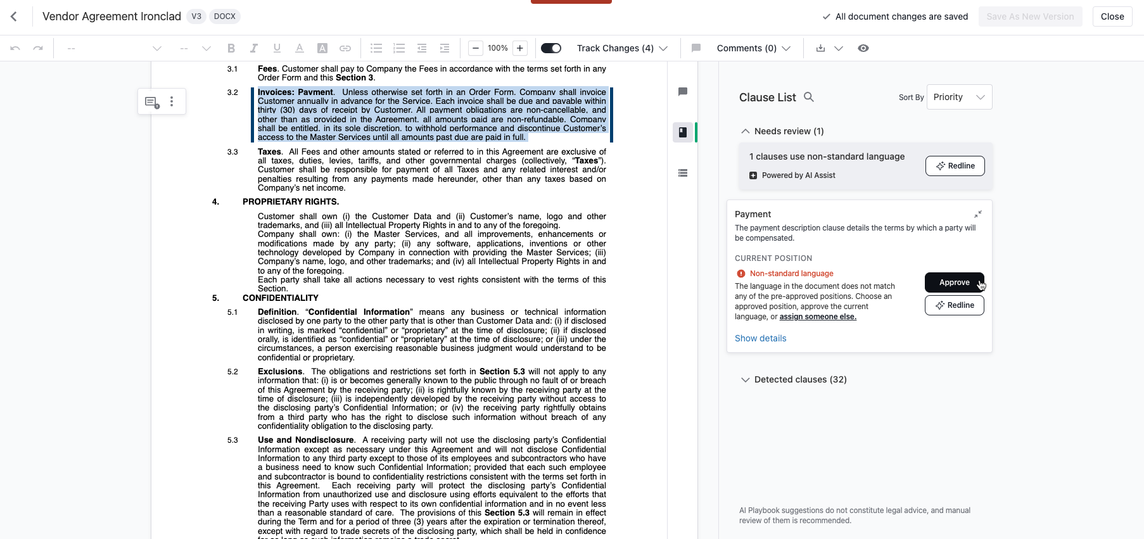Open the list panel icon in side rail
Viewport: 1144px width, 539px height.
[x=683, y=173]
